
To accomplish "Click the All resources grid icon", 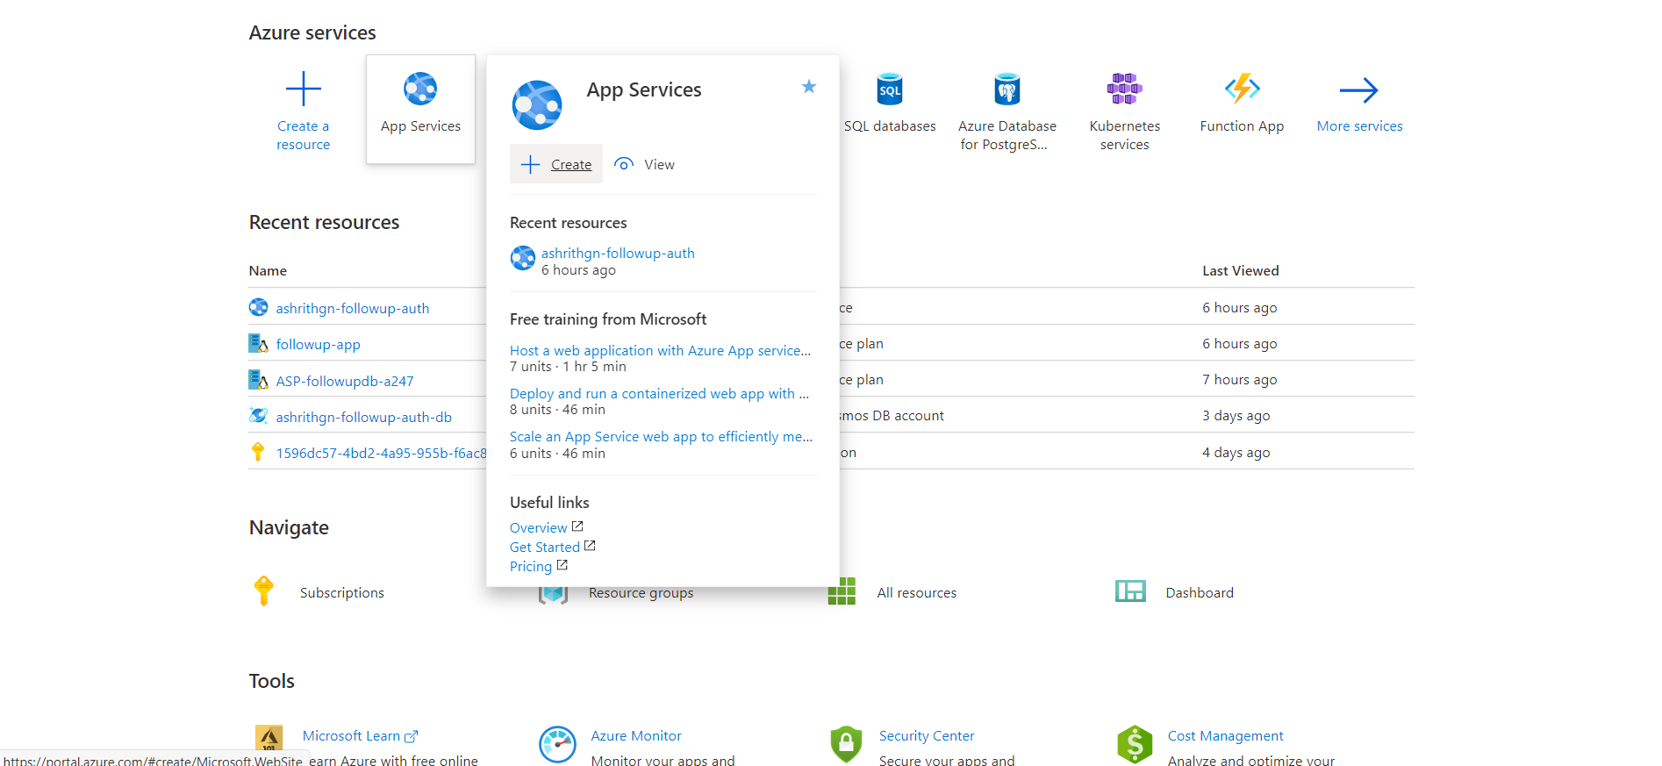I will pyautogui.click(x=842, y=591).
